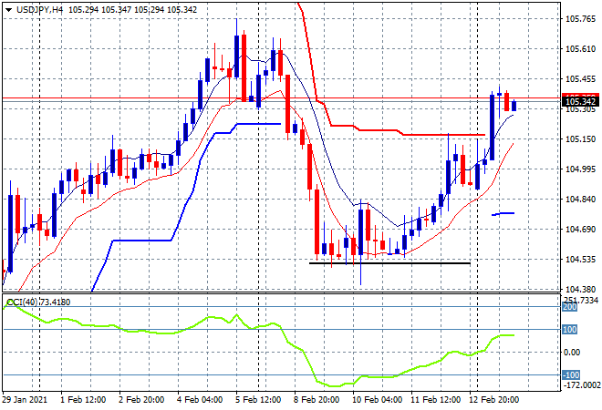Select the price scale label 104.995
Image resolution: width=602 pixels, height=410 pixels.
pyautogui.click(x=580, y=169)
